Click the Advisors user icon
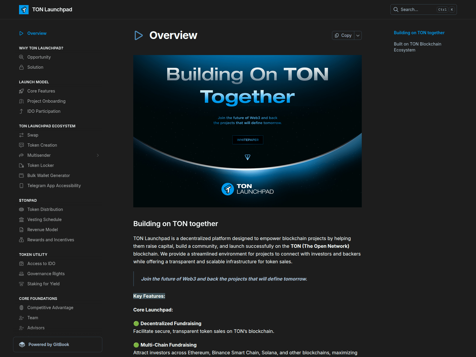476x357 pixels. click(x=21, y=328)
